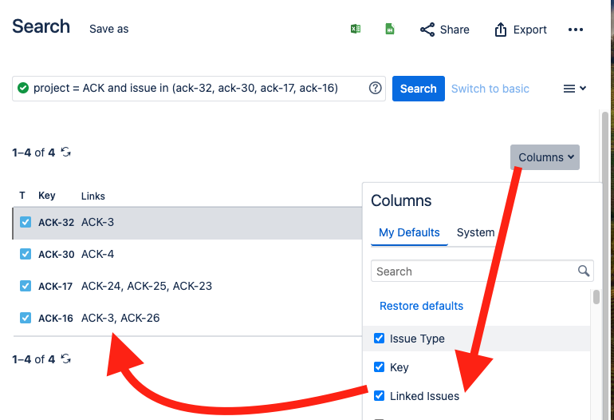Click the Google Sheets export icon
Image resolution: width=614 pixels, height=420 pixels.
390,29
